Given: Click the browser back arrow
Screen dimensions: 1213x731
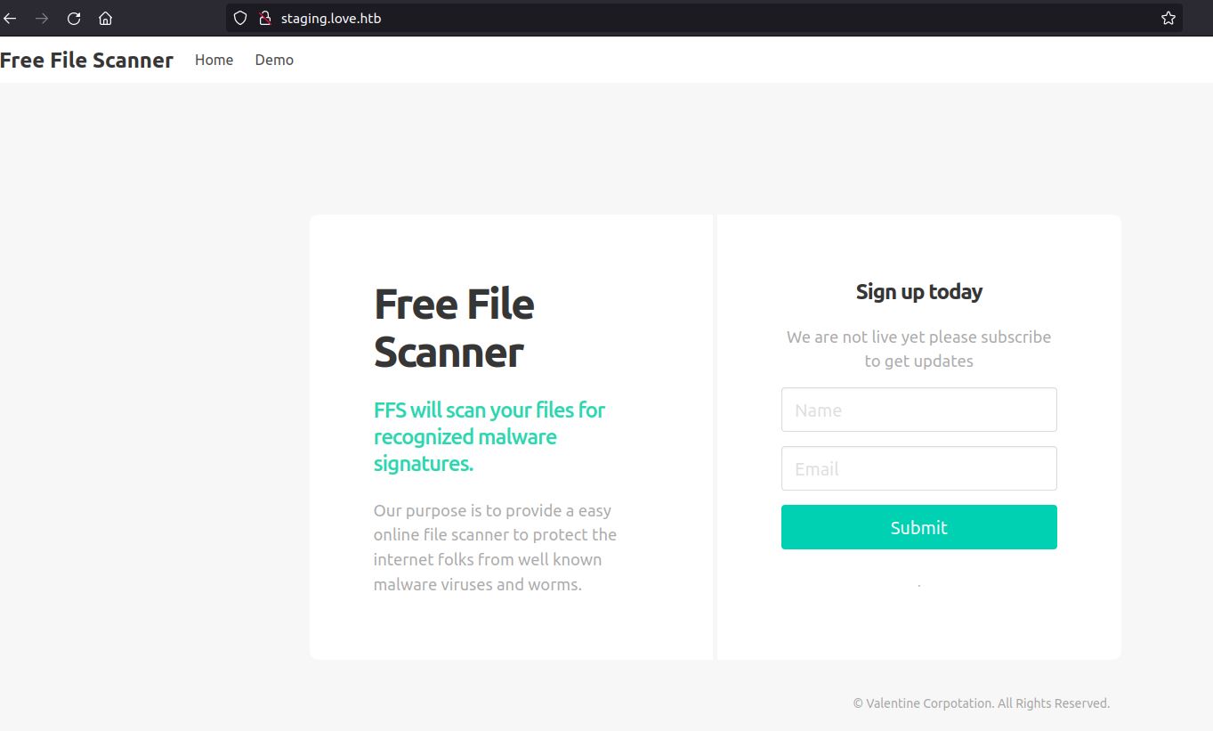Looking at the screenshot, I should point(11,18).
